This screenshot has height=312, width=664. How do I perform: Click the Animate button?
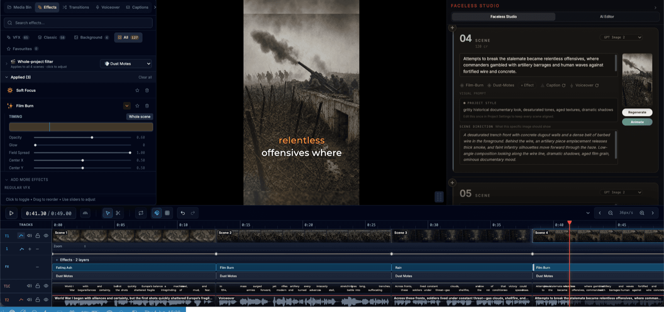point(637,122)
